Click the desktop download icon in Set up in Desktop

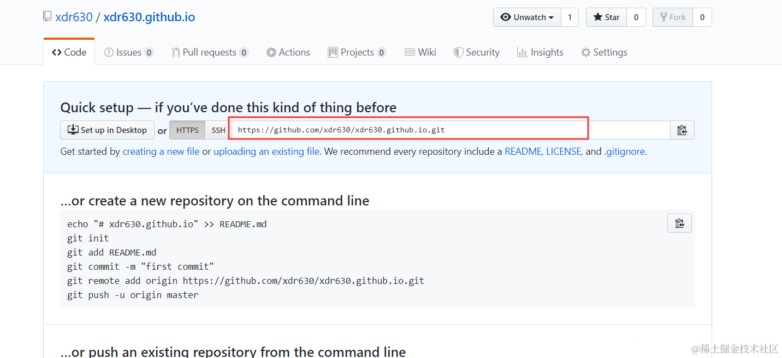[x=73, y=130]
